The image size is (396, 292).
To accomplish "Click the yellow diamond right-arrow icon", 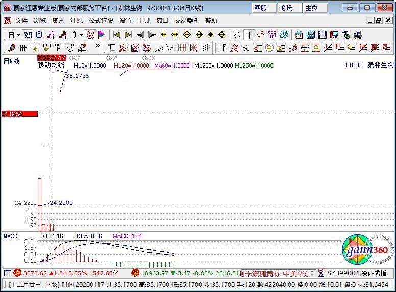I will 175,35.
